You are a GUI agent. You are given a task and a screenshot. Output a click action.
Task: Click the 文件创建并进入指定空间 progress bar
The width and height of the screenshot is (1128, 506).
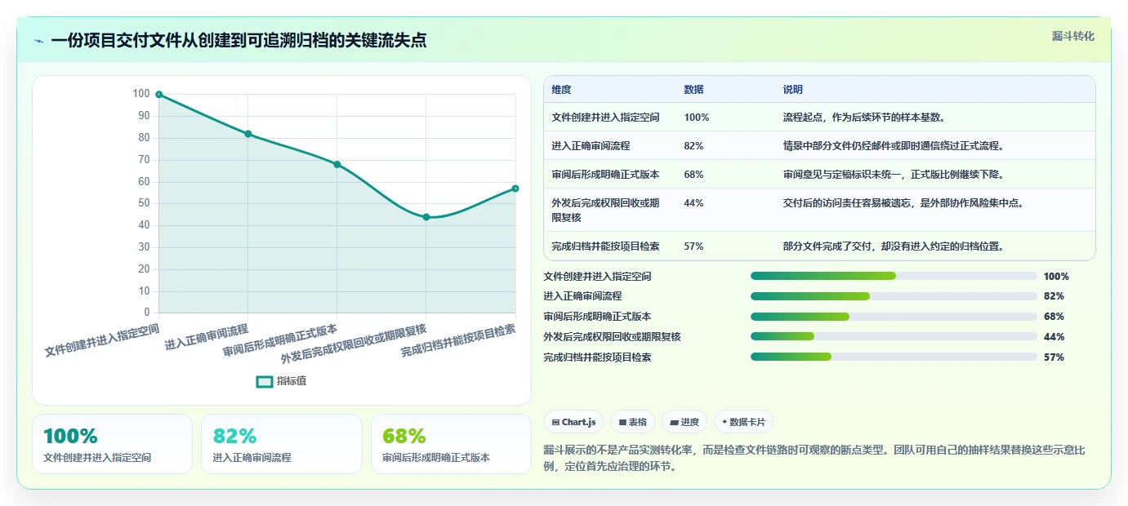(x=894, y=276)
